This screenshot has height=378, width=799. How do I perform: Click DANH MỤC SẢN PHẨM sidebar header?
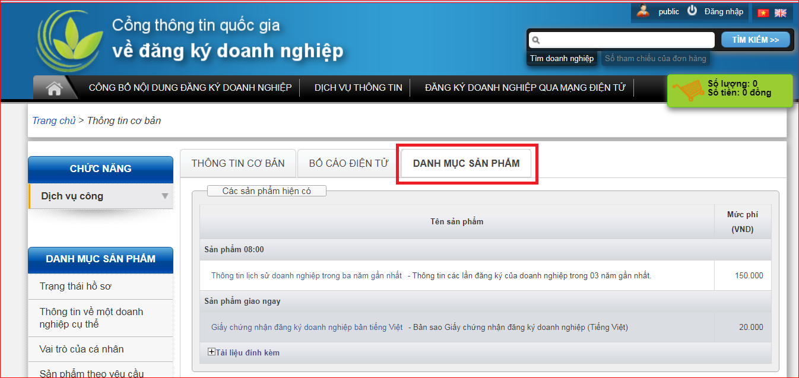coord(100,259)
